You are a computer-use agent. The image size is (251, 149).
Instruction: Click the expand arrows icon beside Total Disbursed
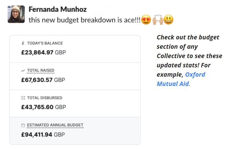click(x=23, y=98)
